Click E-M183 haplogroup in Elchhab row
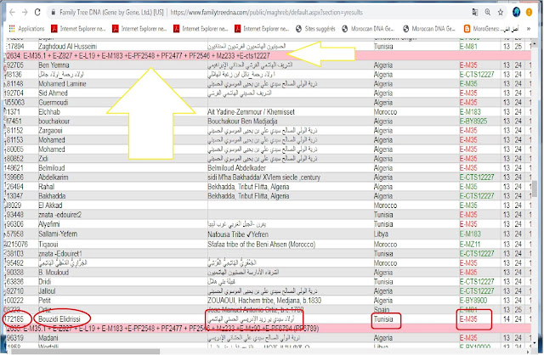The width and height of the screenshot is (544, 355). point(470,112)
